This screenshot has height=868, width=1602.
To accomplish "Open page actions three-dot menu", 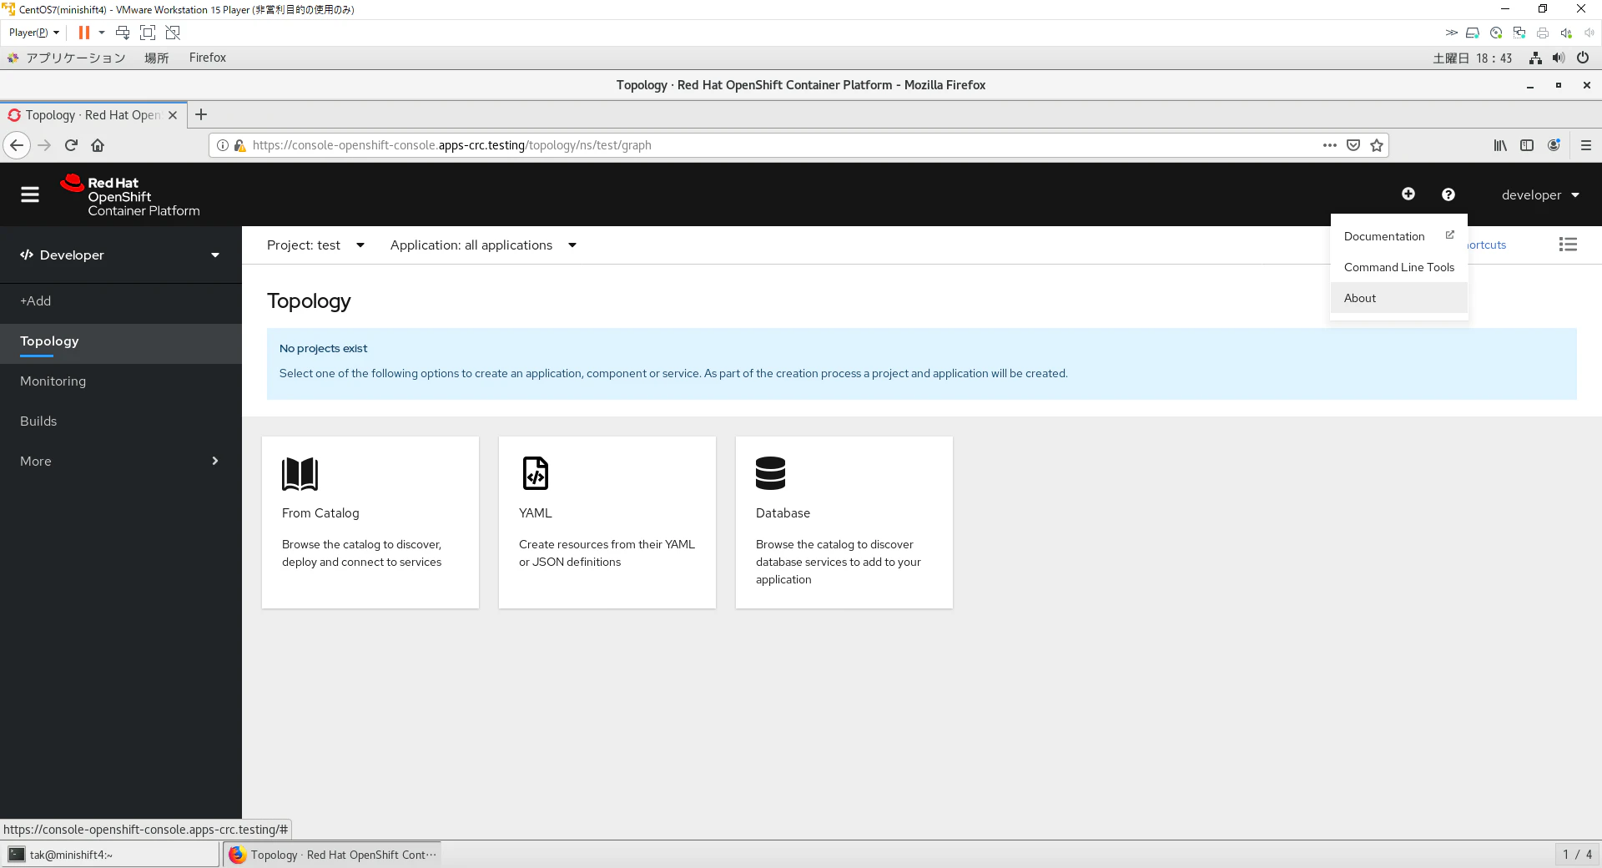I will click(1330, 145).
